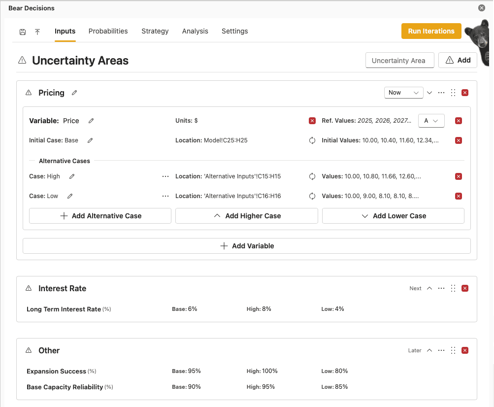Open Interest Rate more options ellipsis
The image size is (494, 407).
(x=441, y=288)
